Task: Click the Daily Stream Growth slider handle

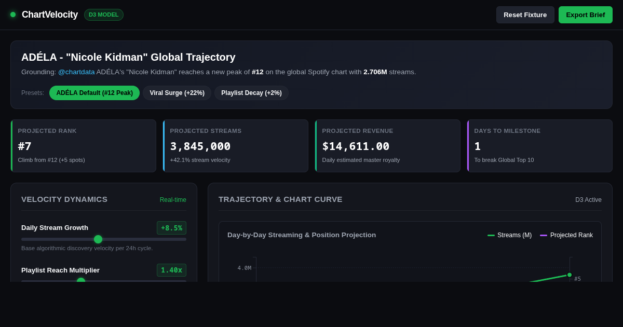Action: [x=98, y=239]
